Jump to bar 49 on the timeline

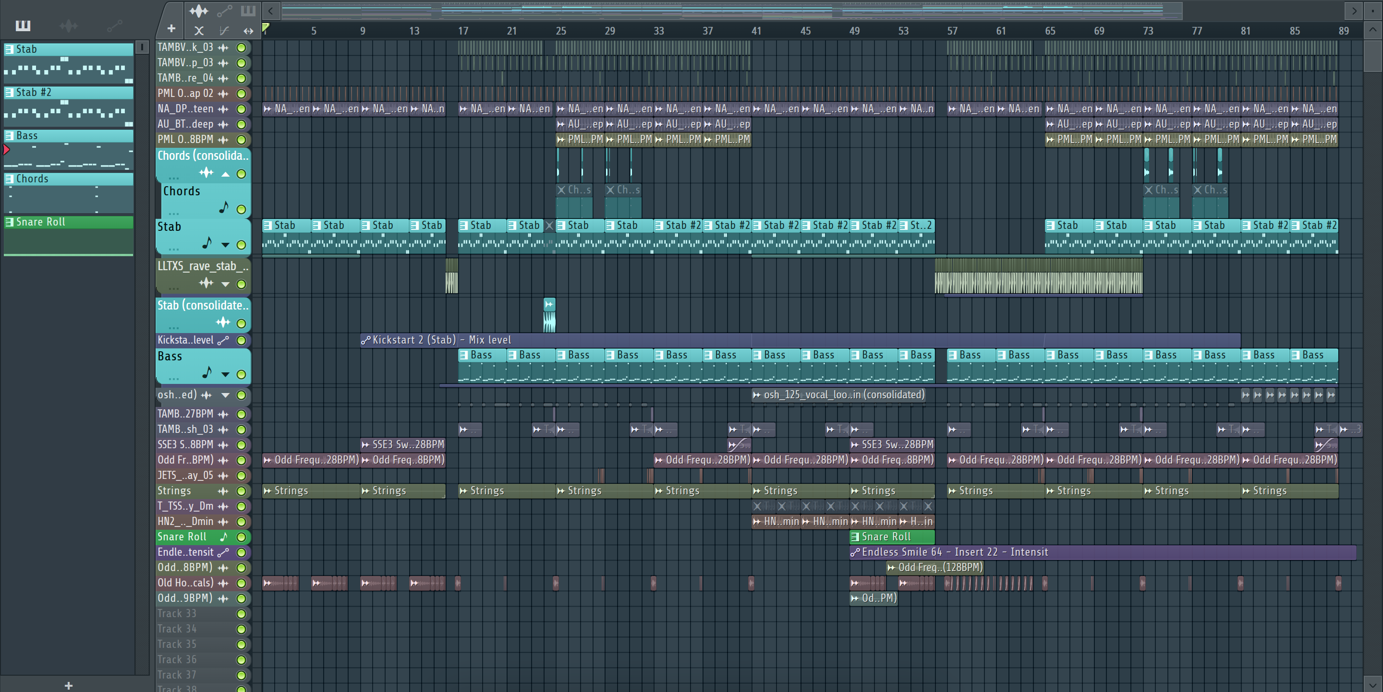[x=854, y=31]
